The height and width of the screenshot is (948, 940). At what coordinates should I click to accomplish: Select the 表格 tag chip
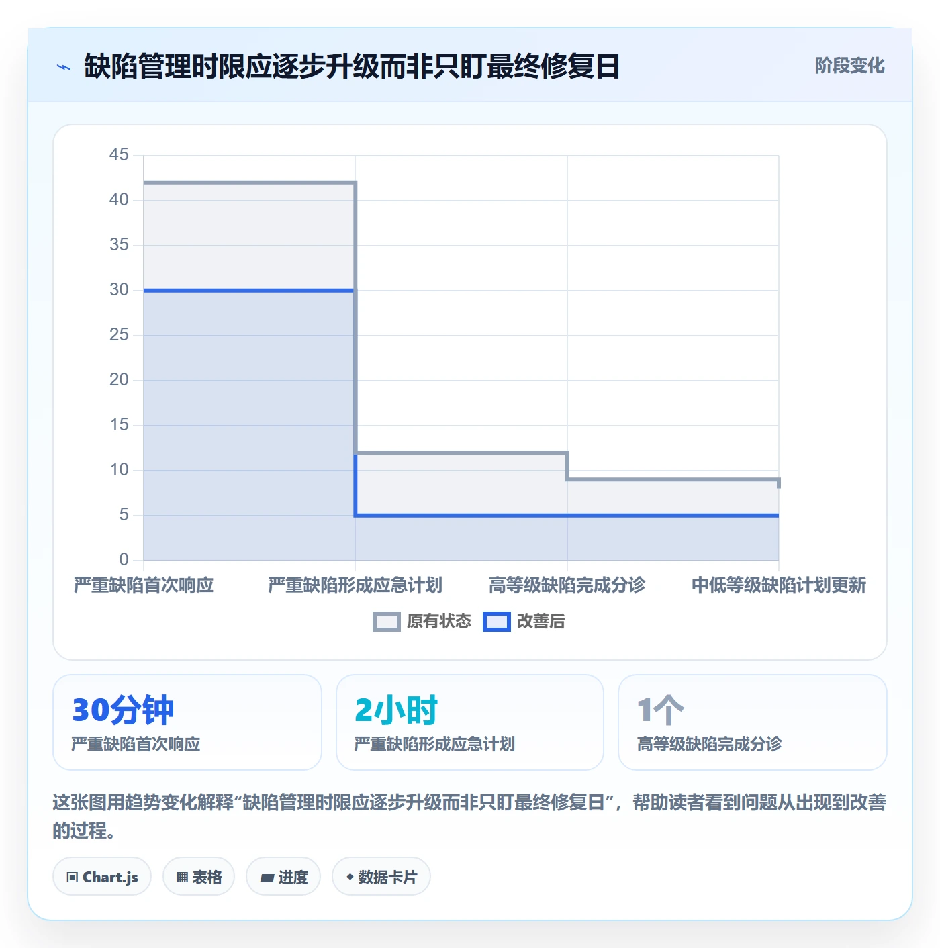pos(199,877)
